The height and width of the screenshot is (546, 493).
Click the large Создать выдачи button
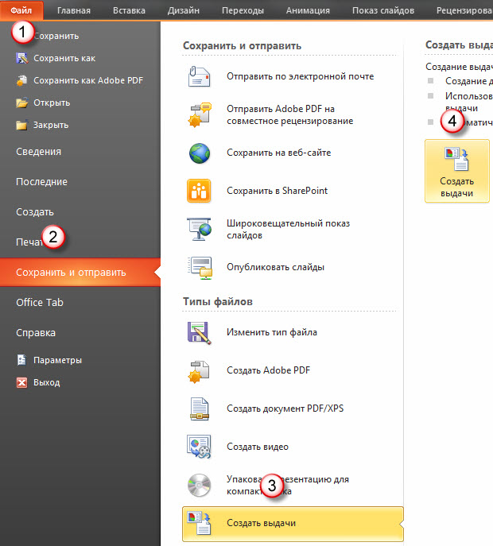(x=457, y=171)
